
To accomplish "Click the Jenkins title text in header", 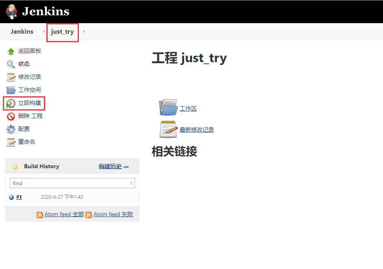I will click(46, 11).
